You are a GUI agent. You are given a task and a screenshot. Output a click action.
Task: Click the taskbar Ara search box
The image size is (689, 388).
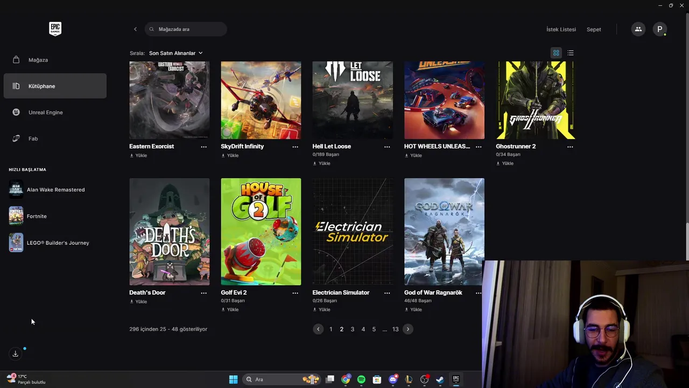pyautogui.click(x=282, y=379)
